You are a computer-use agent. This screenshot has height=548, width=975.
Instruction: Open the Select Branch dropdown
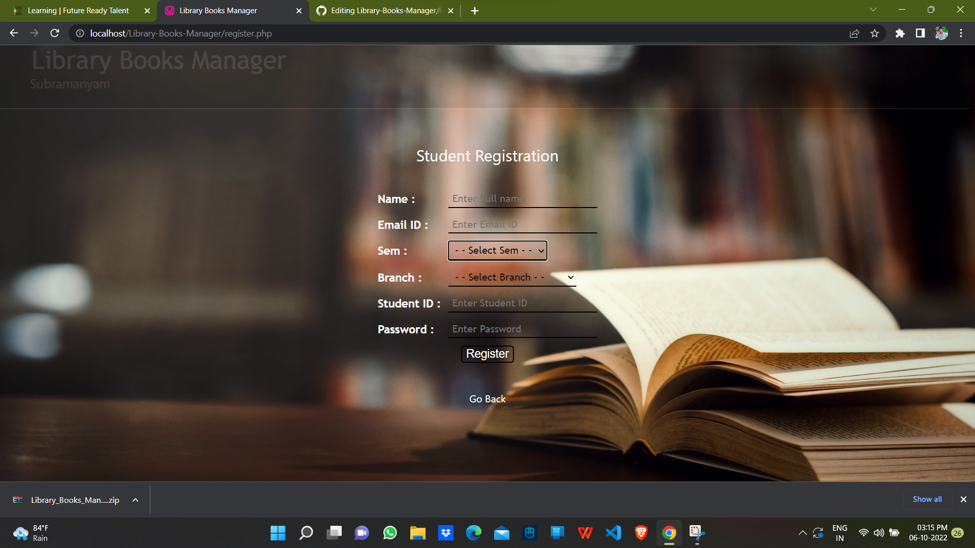pyautogui.click(x=512, y=277)
